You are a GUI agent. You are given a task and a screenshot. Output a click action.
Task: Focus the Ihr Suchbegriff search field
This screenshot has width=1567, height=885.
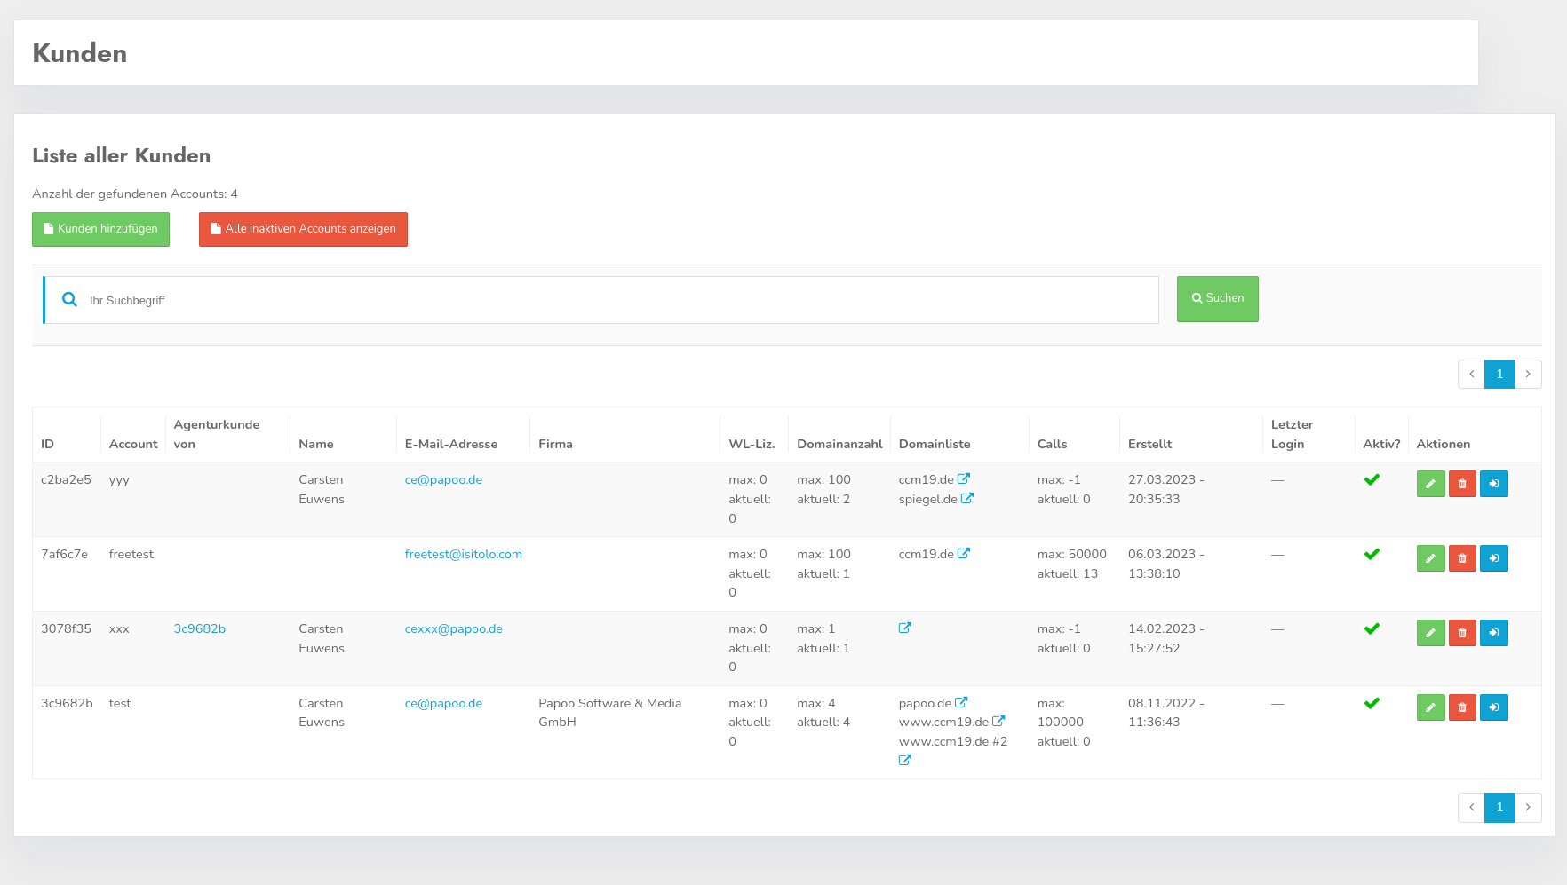tap(613, 300)
